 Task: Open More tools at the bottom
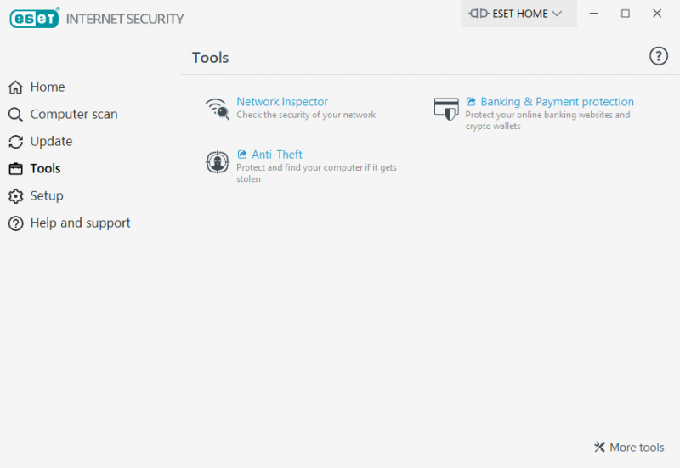coord(629,448)
